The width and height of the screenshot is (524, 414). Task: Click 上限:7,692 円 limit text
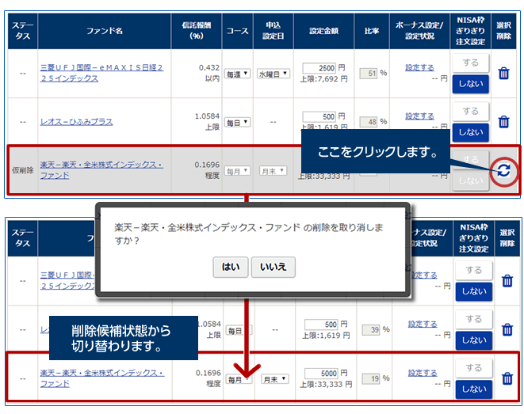323,79
